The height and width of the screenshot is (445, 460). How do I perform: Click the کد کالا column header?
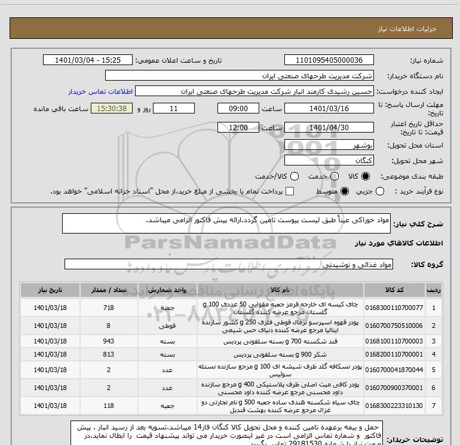click(x=394, y=290)
